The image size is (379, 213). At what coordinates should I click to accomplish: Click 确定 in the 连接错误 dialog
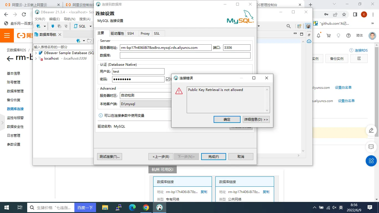tap(227, 120)
